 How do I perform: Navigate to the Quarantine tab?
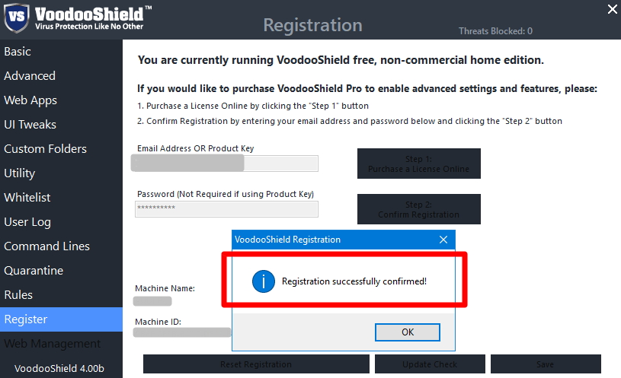34,271
